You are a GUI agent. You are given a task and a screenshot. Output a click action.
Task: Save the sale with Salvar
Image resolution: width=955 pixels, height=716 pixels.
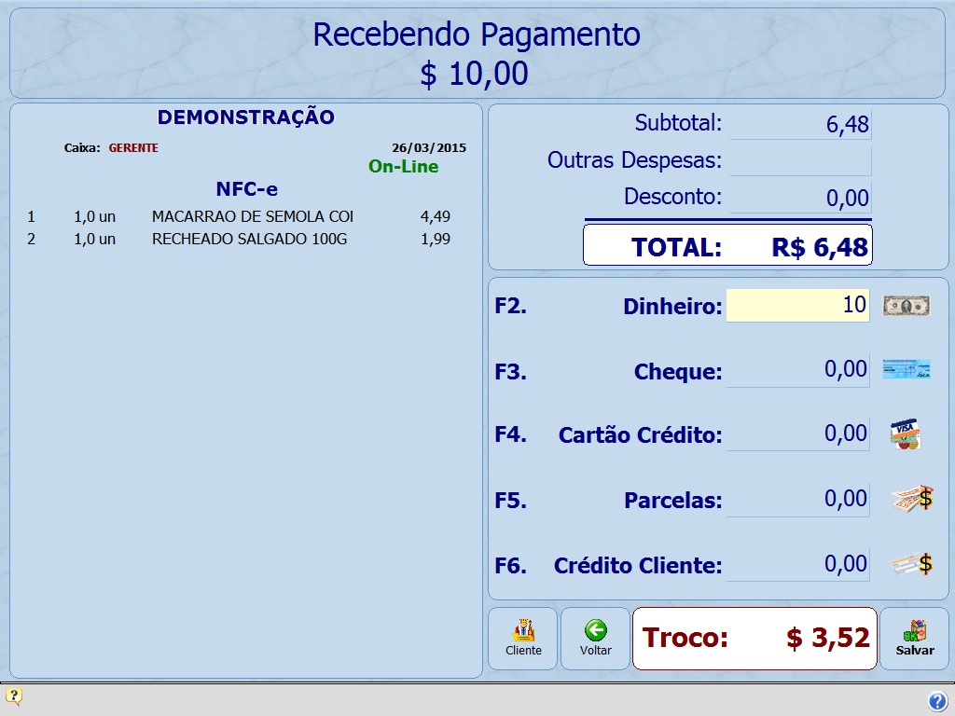[x=914, y=638]
